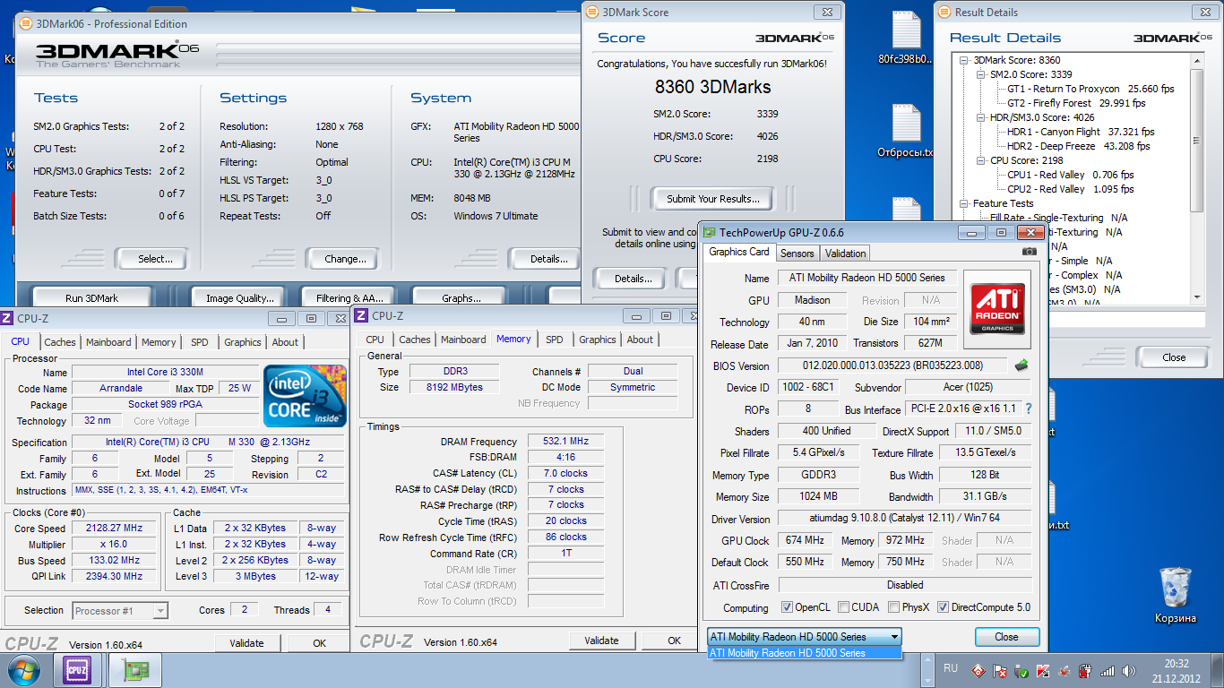Click GT1 - Return To Proxycon result row
Image resolution: width=1224 pixels, height=688 pixels.
1090,89
